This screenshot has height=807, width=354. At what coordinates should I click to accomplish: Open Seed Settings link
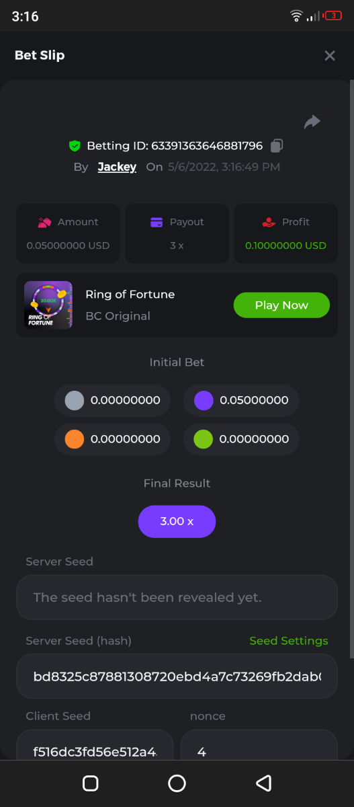pyautogui.click(x=289, y=641)
